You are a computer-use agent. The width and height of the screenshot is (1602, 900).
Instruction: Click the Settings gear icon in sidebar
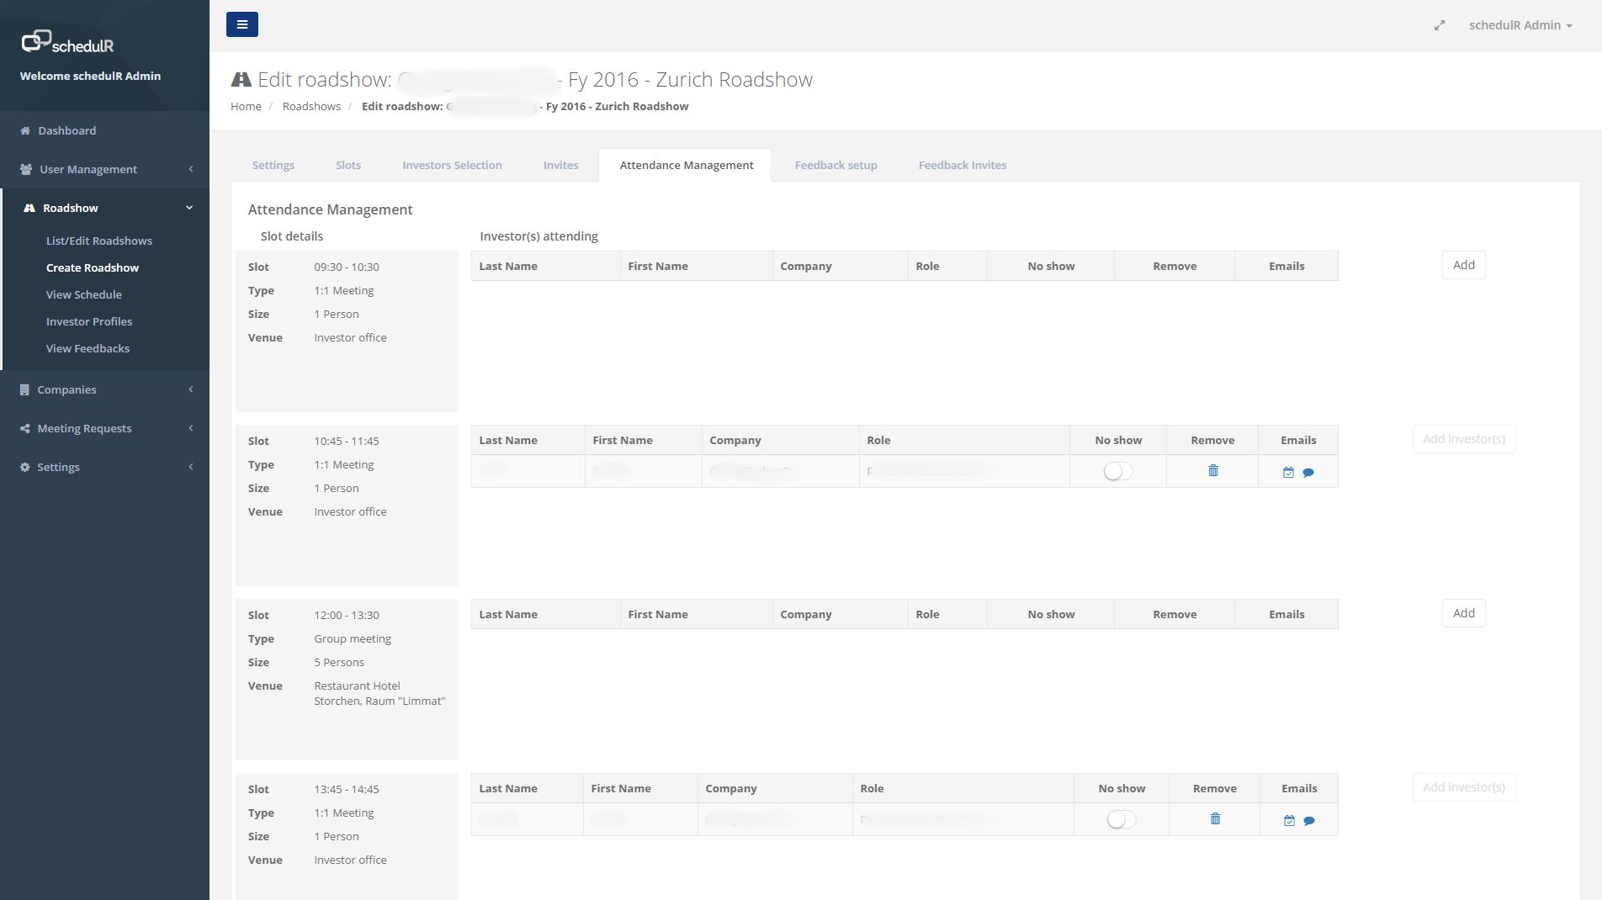pyautogui.click(x=24, y=467)
